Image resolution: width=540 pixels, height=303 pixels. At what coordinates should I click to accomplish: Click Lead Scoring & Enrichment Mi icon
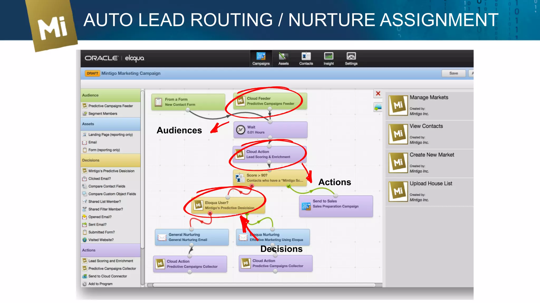coord(240,154)
